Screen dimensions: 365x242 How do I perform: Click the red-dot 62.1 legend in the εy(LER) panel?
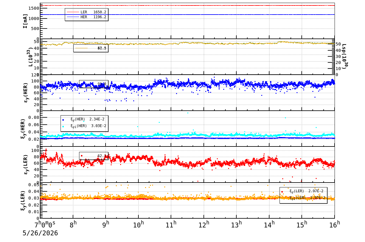94,156
